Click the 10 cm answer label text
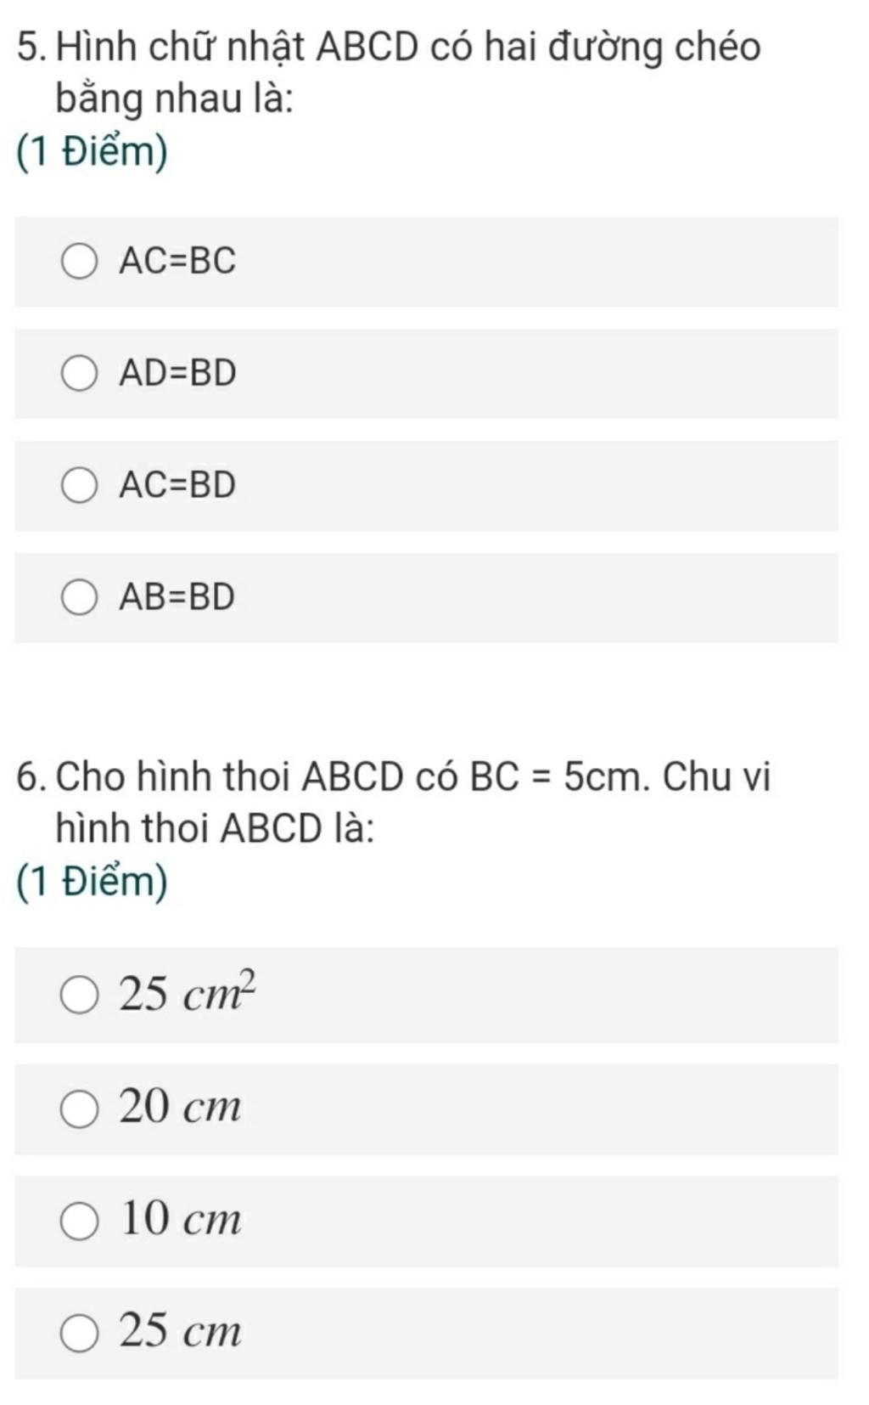This screenshot has height=1405, width=869. click(x=181, y=1219)
